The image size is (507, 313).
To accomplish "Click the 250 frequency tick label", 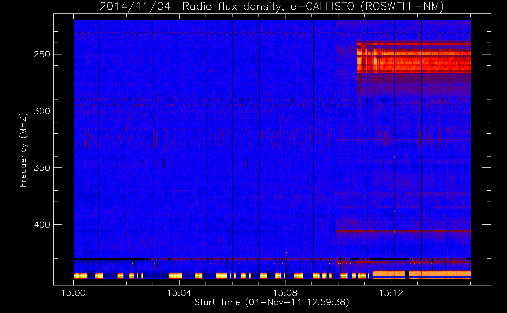I will 42,54.
